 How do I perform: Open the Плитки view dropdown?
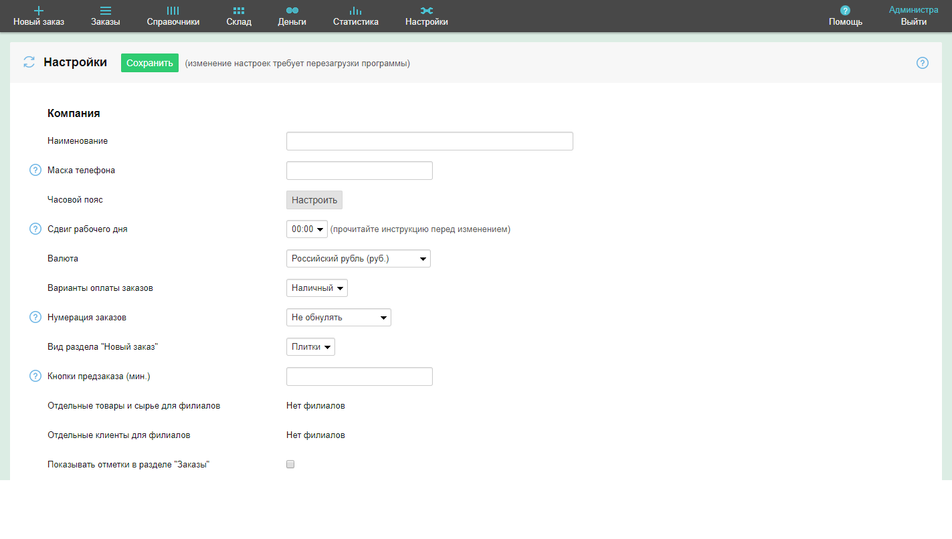point(310,347)
